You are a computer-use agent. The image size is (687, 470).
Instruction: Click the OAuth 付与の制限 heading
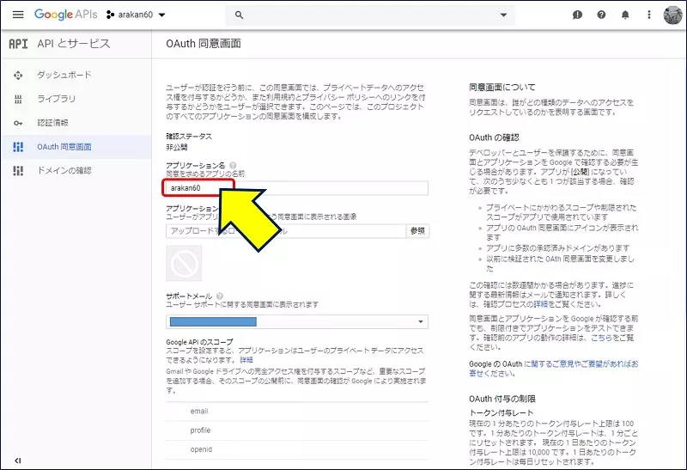502,399
